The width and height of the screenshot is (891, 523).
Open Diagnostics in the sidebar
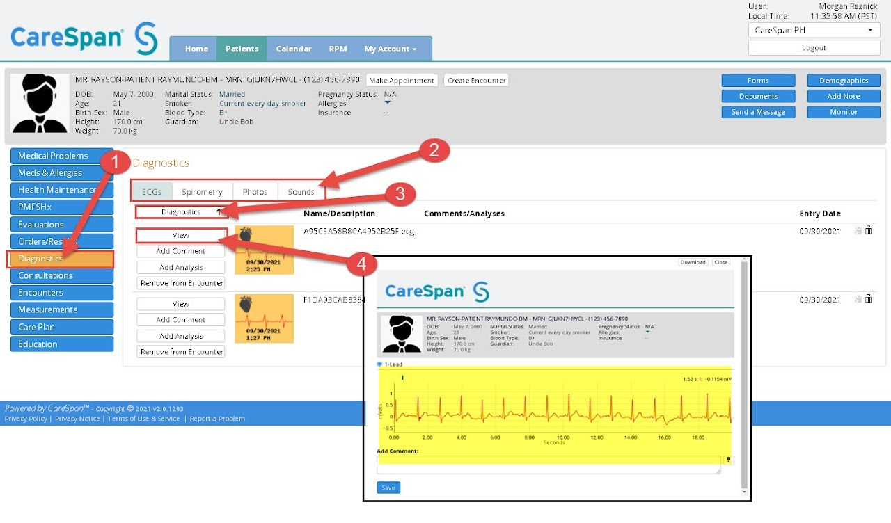tap(60, 259)
